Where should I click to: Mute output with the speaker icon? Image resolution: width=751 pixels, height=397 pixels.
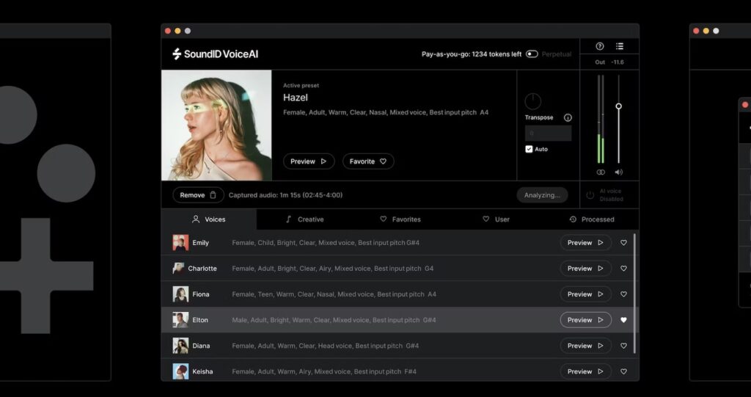(x=618, y=172)
